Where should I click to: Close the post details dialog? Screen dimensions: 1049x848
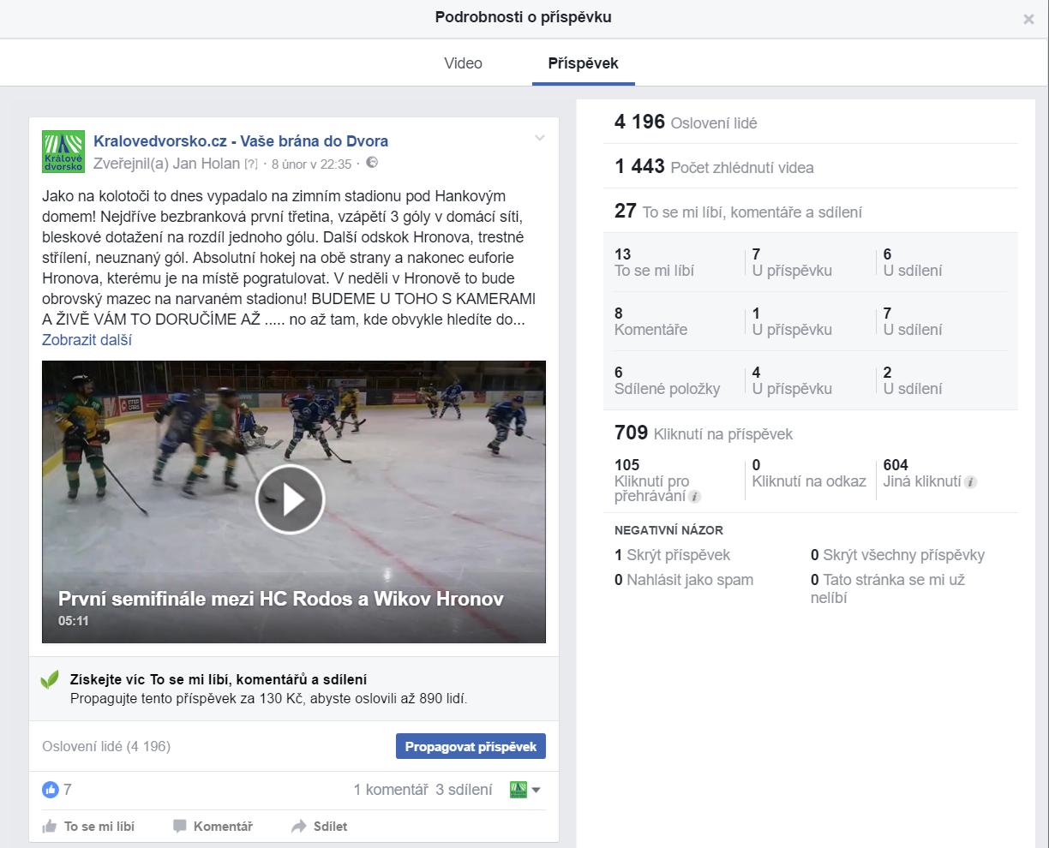click(x=1028, y=19)
